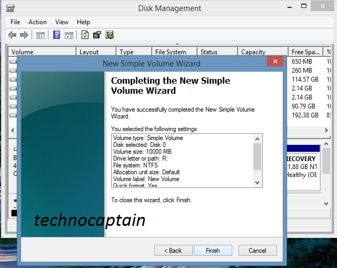Click the Finish button
337x268 pixels.
(x=213, y=251)
